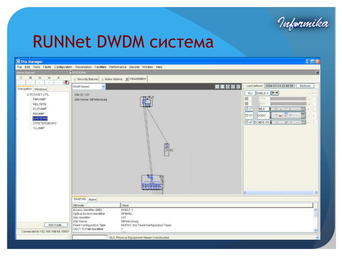Select slot 2 button next to UOSC
342x256 pixels.
[x=249, y=115]
